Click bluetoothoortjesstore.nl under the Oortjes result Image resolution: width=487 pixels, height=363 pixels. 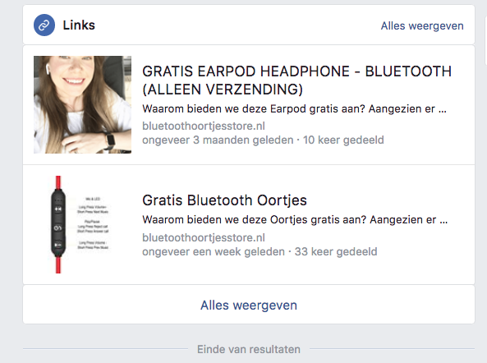click(x=204, y=237)
